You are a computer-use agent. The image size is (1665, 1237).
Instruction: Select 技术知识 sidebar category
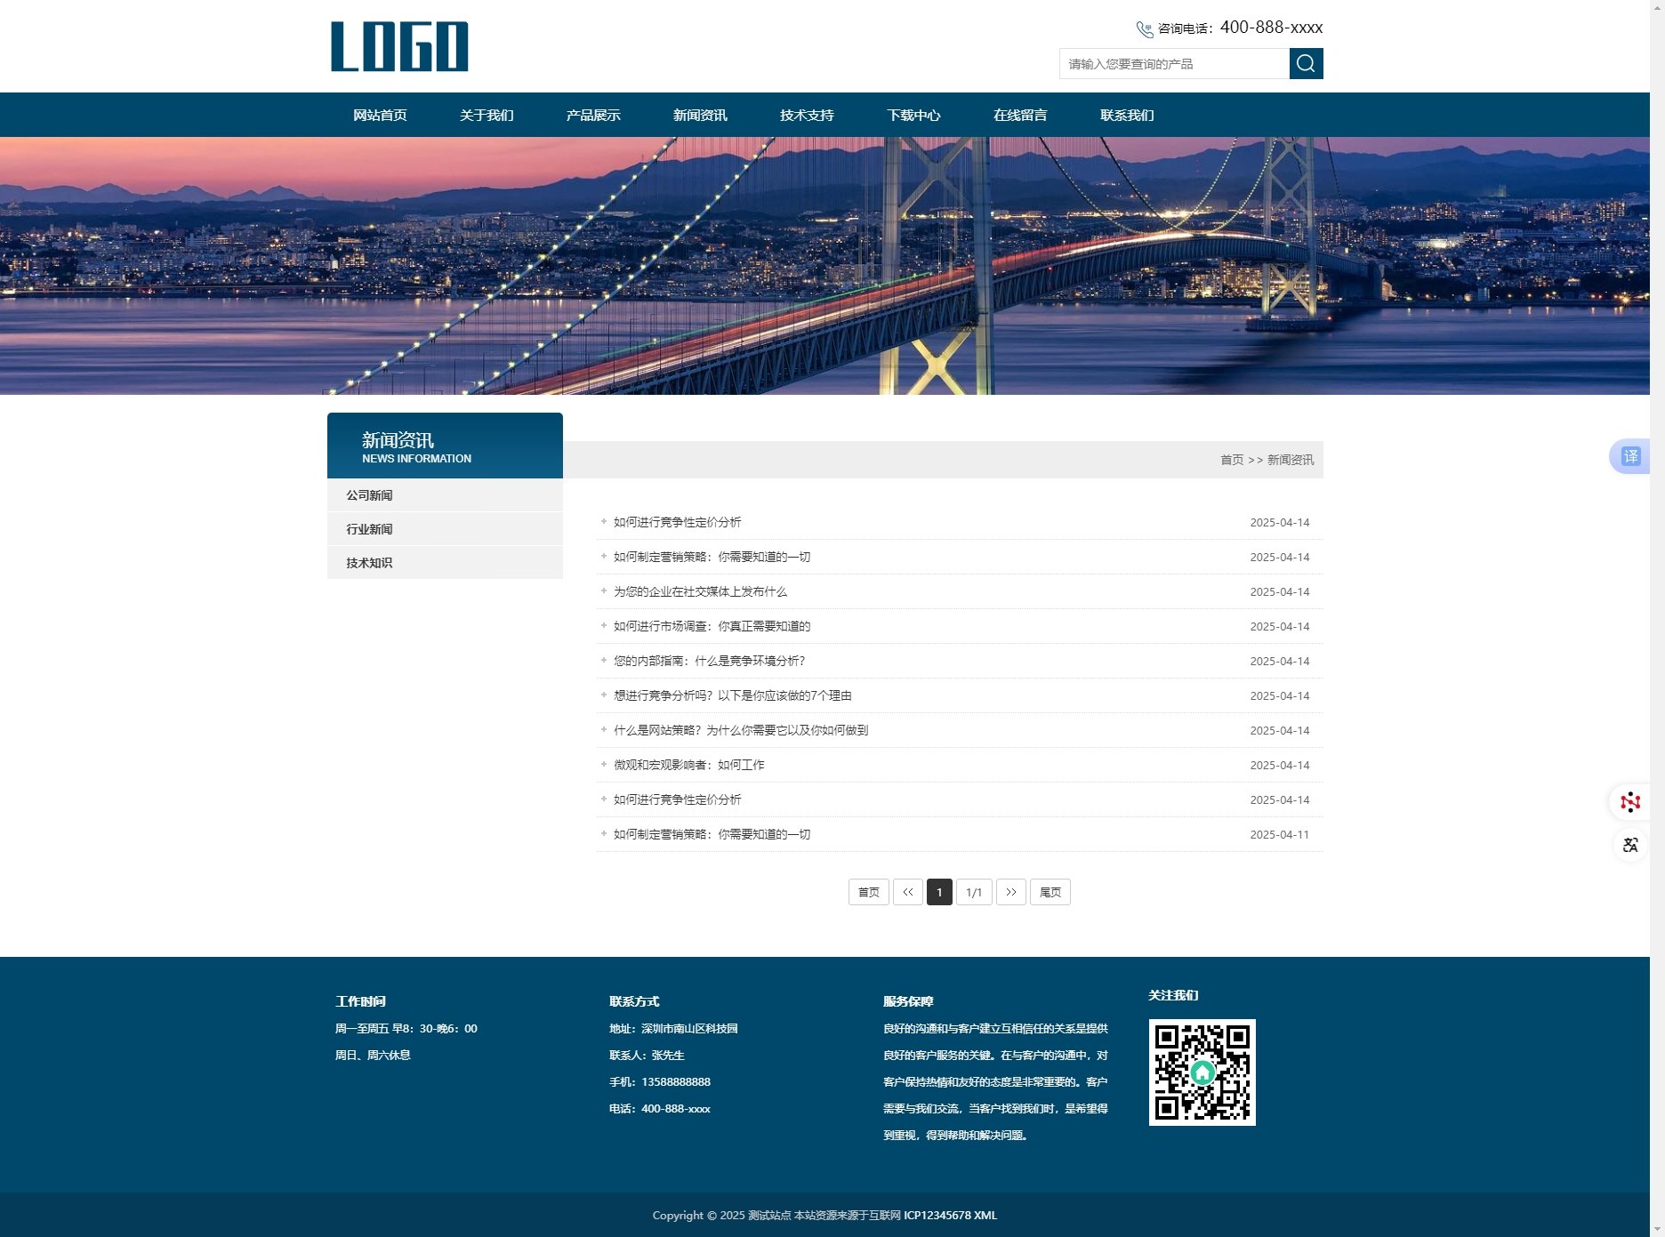pyautogui.click(x=369, y=563)
